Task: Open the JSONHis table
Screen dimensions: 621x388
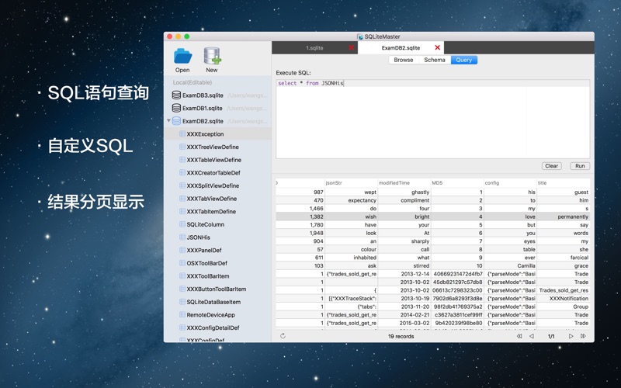Action: coord(198,237)
